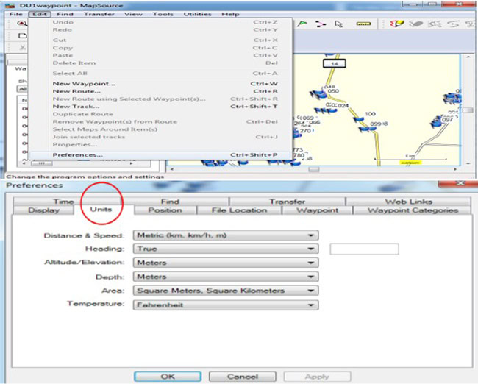
Task: Choose the Selection arrow tool
Action: [339, 24]
